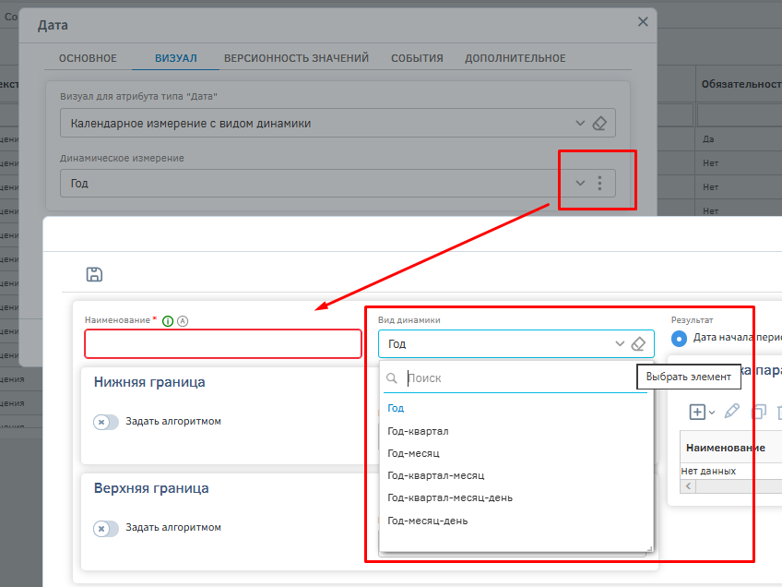Open the three-dot menu for Динамическое измерение
Viewport: 782px width, 587px height.
(x=599, y=183)
